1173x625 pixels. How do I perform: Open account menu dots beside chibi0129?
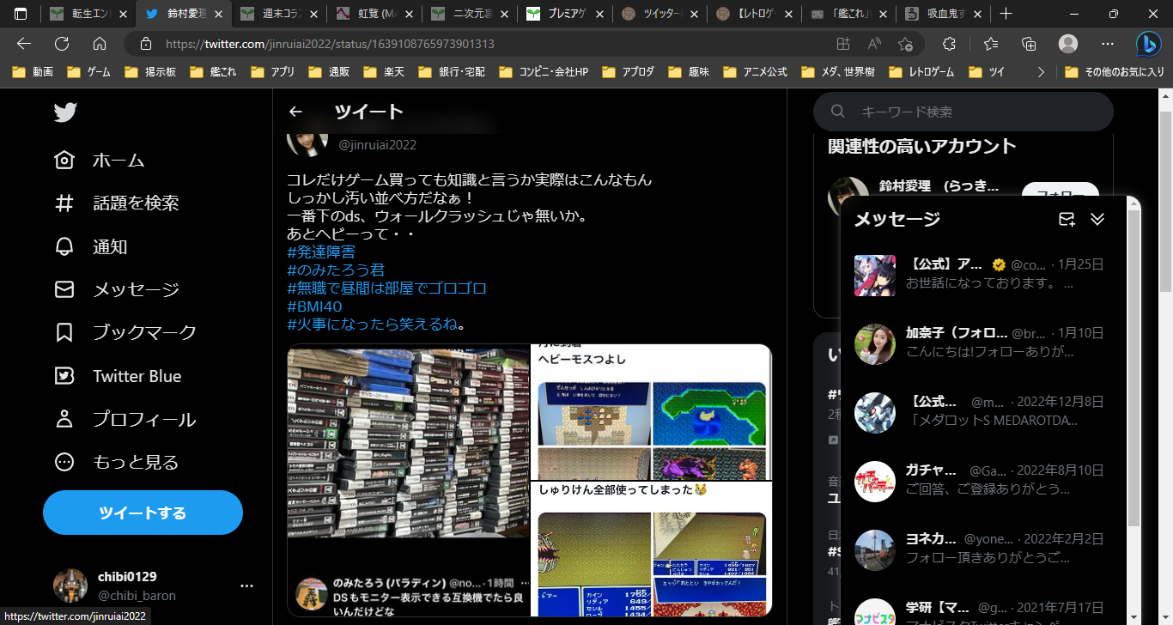(x=247, y=586)
